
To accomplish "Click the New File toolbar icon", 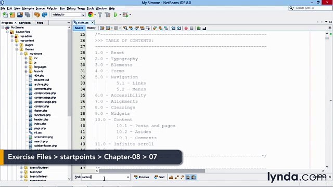I will (5, 15).
